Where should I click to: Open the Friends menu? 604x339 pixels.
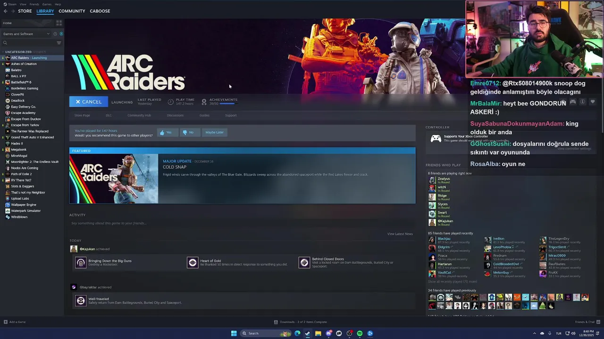click(x=34, y=4)
